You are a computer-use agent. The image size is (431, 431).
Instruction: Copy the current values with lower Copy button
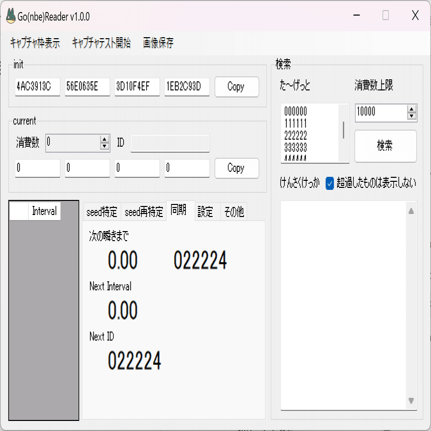coord(236,168)
